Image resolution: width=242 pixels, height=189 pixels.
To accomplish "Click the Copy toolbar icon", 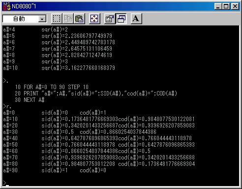I will (68, 19).
